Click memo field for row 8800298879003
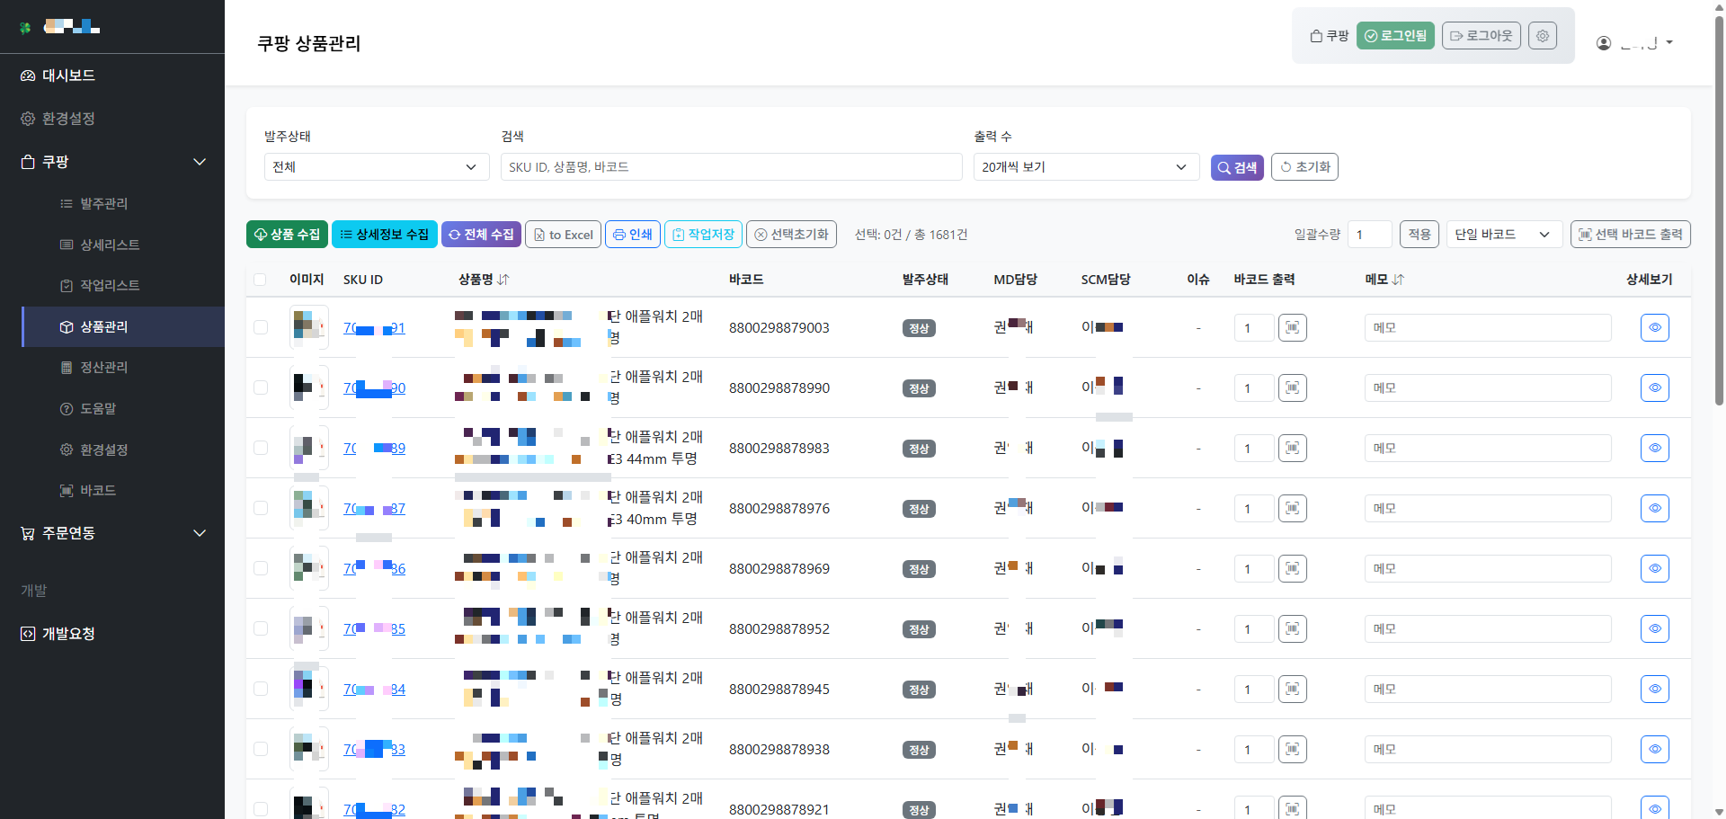The width and height of the screenshot is (1726, 819). click(1488, 328)
